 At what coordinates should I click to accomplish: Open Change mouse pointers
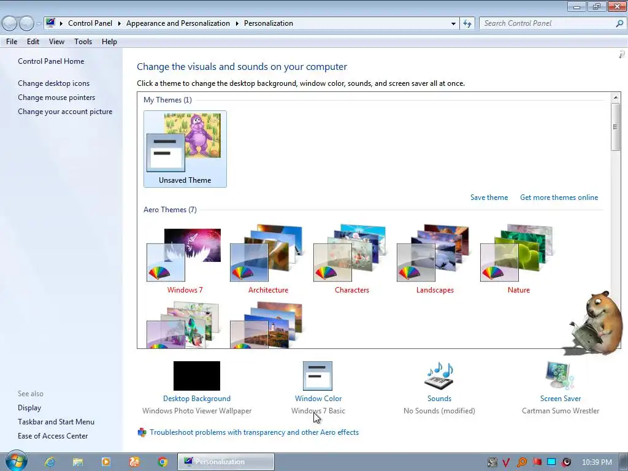[56, 98]
